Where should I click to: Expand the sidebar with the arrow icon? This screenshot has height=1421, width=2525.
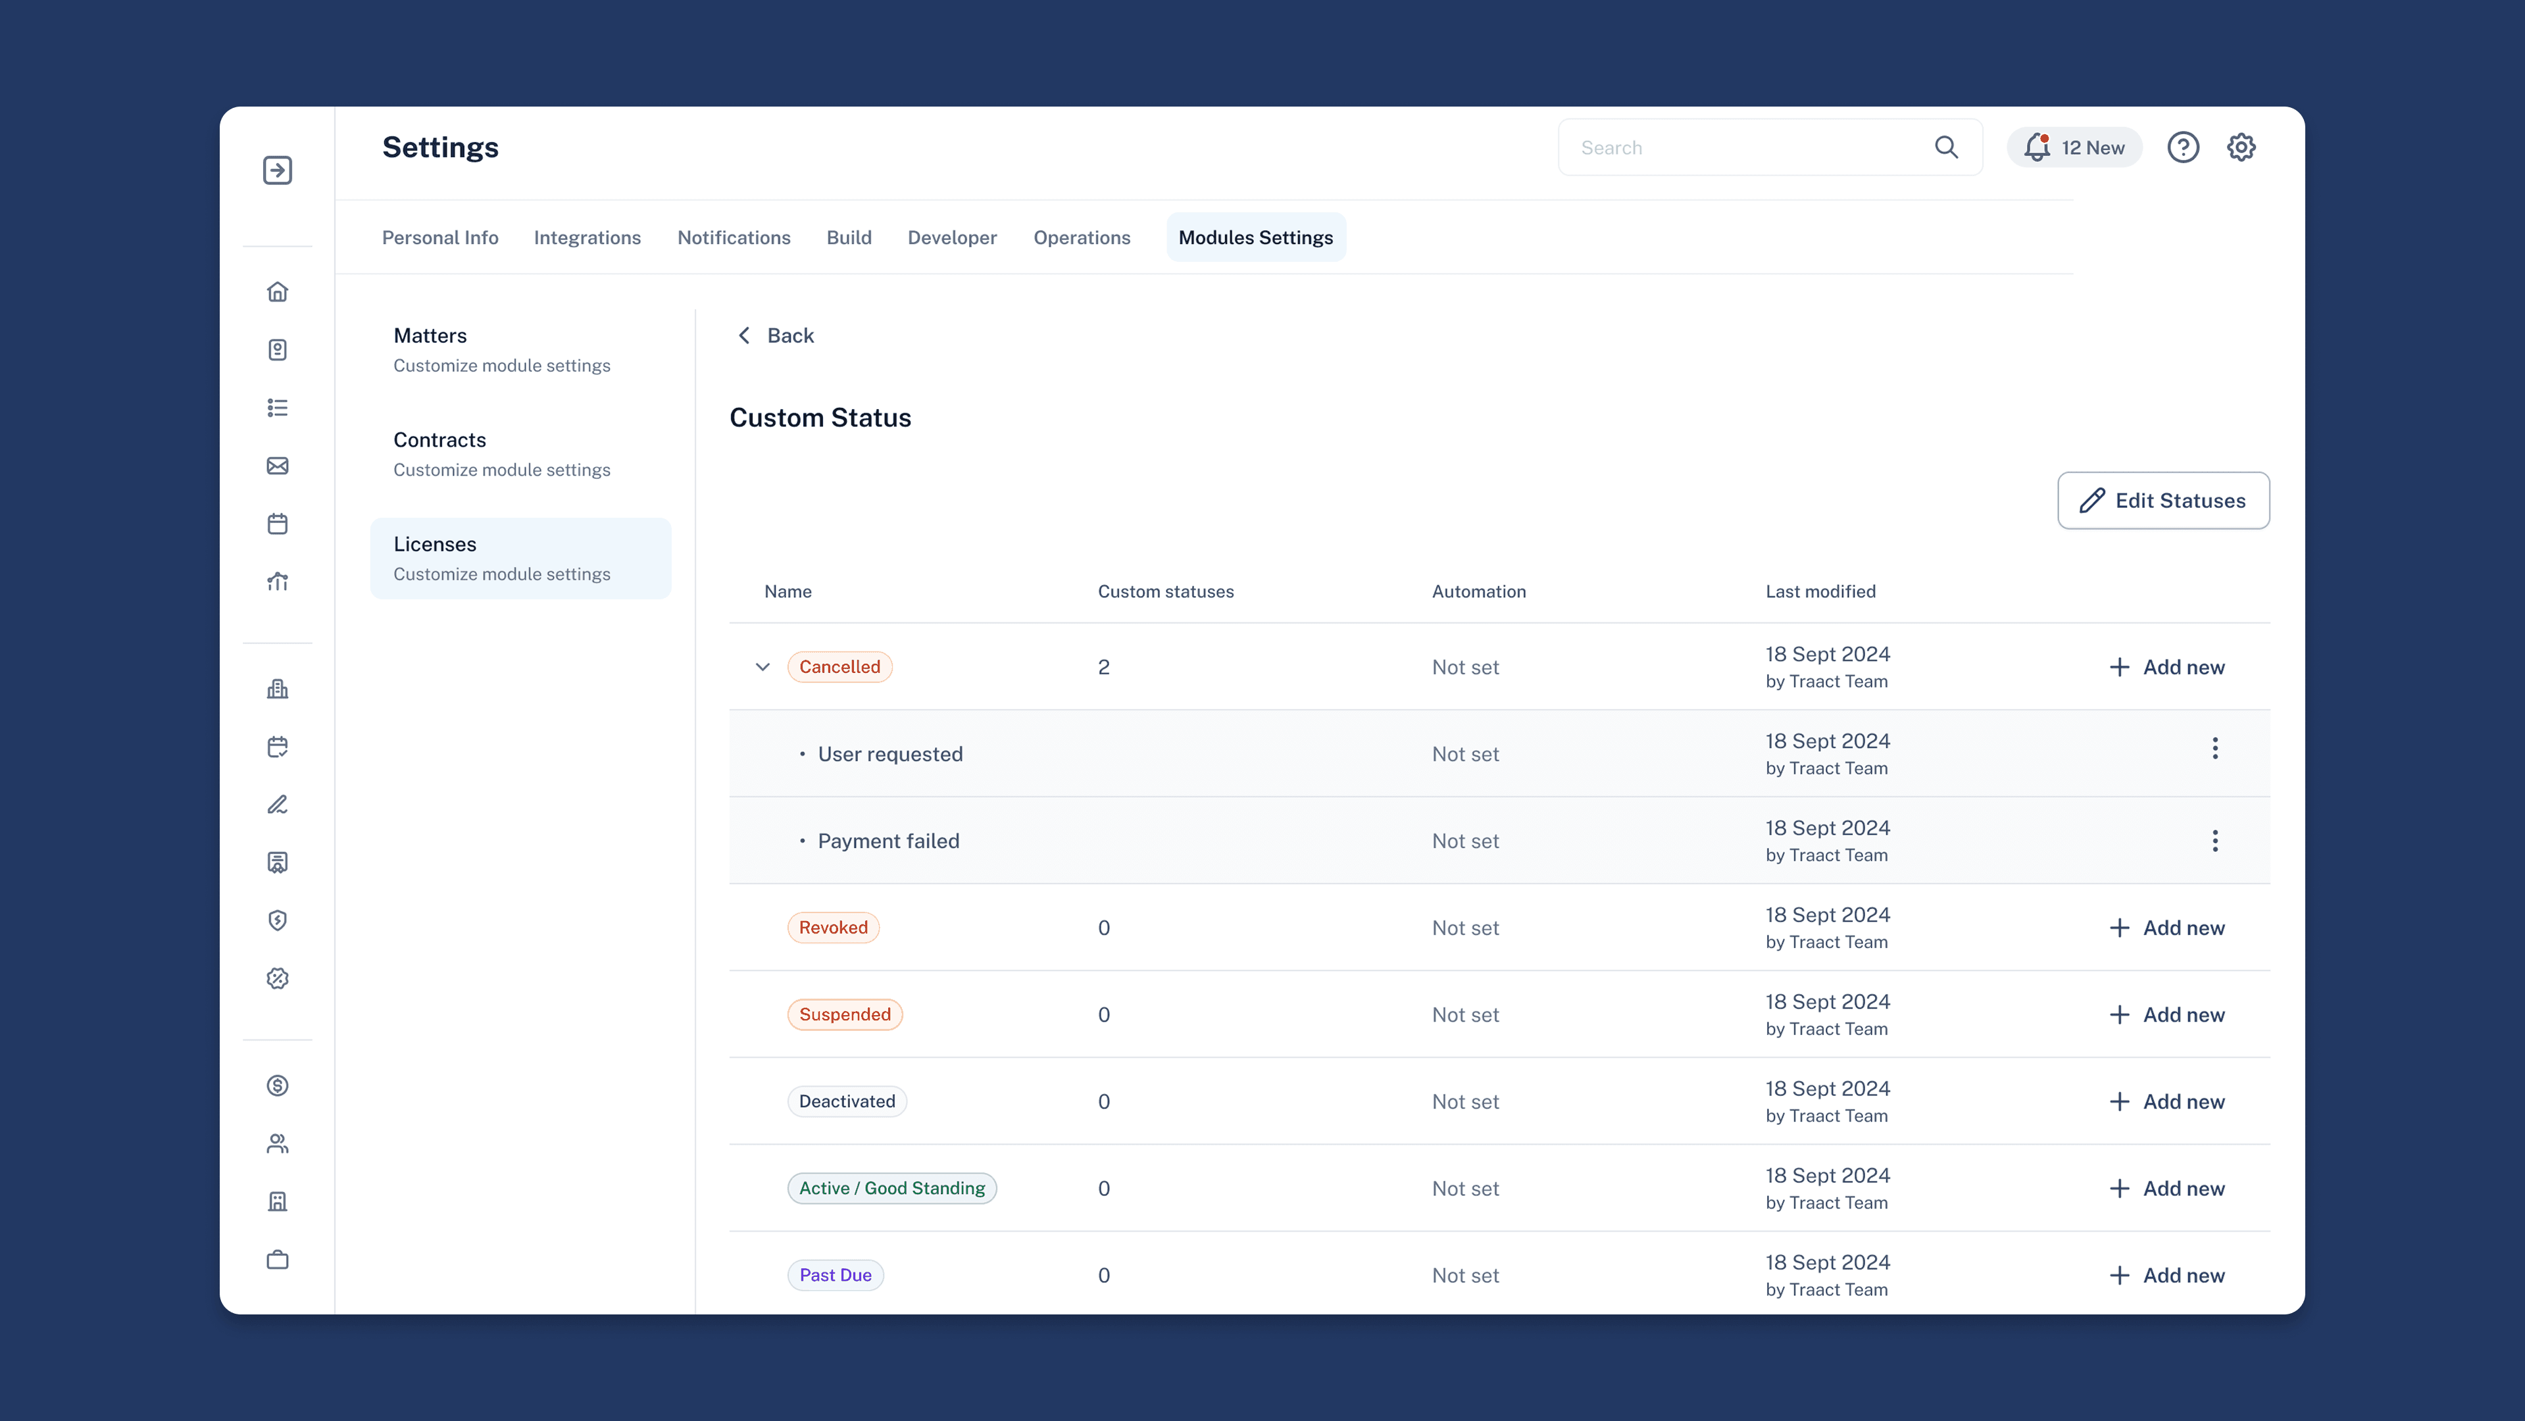[278, 170]
